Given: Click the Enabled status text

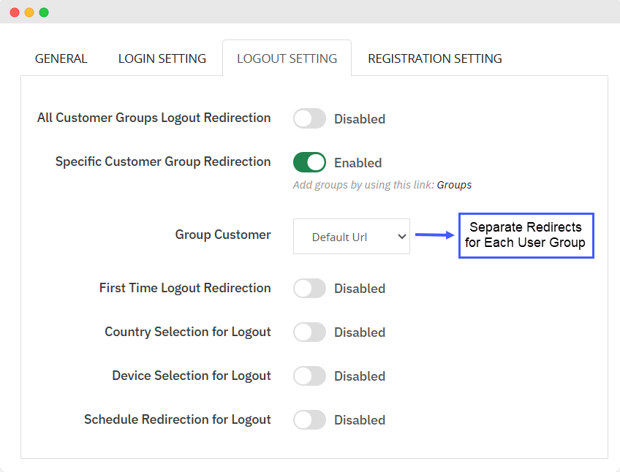Looking at the screenshot, I should (358, 163).
